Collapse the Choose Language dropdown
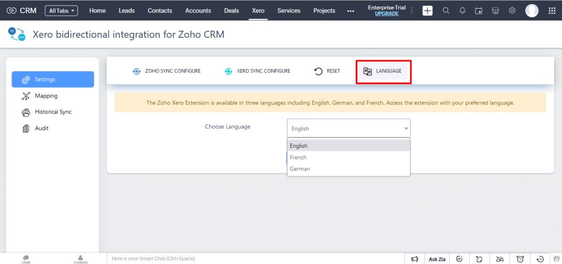This screenshot has height=264, width=562. [x=349, y=128]
